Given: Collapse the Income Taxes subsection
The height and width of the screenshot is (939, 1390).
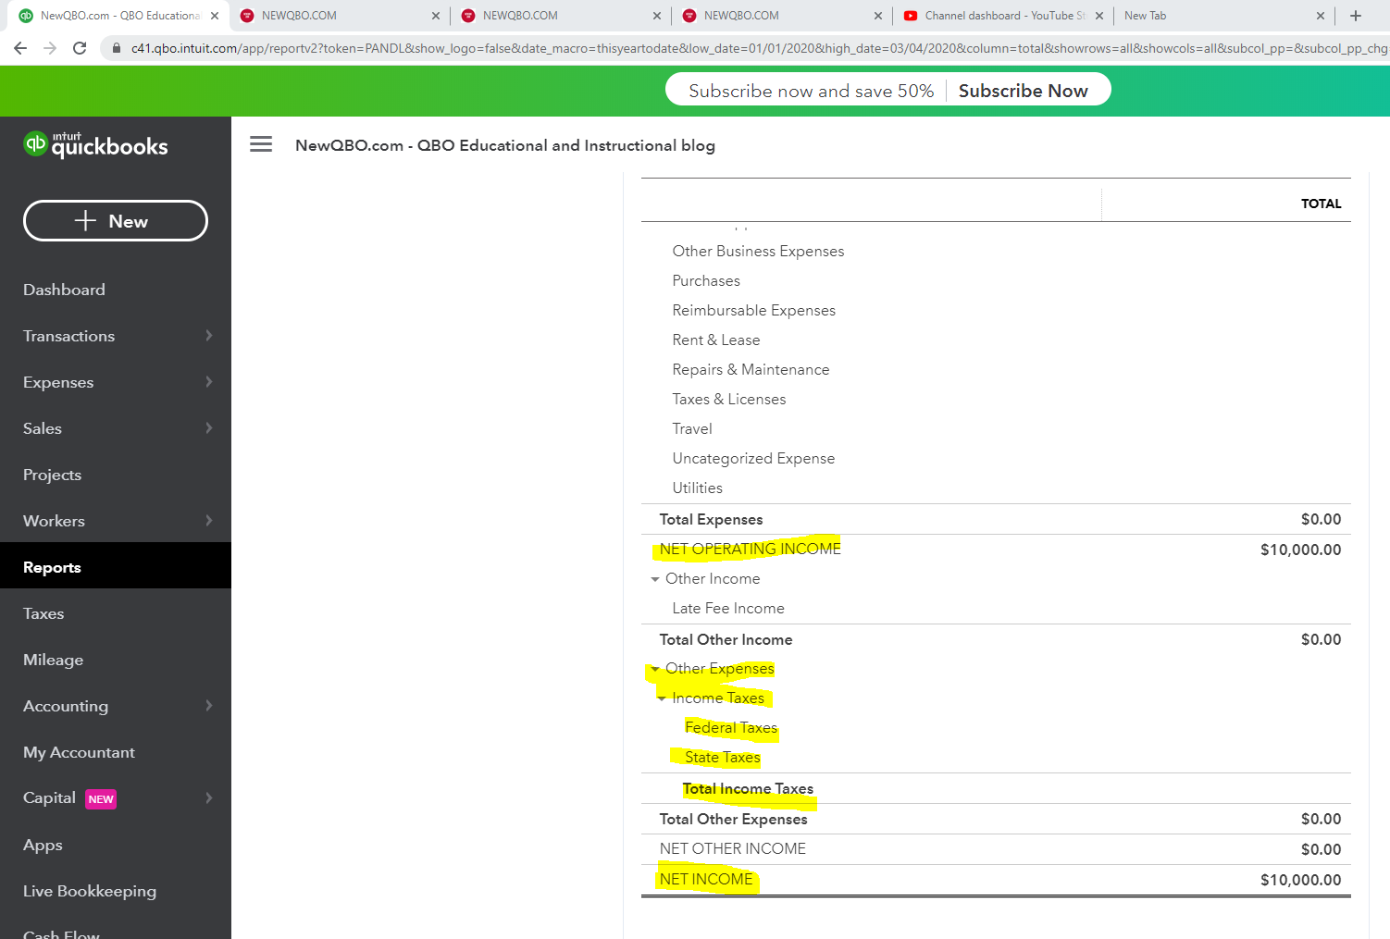Looking at the screenshot, I should coord(663,698).
